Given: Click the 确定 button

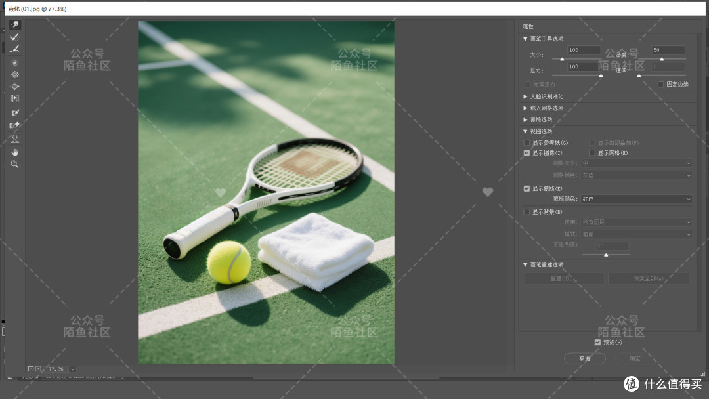Looking at the screenshot, I should (635, 358).
